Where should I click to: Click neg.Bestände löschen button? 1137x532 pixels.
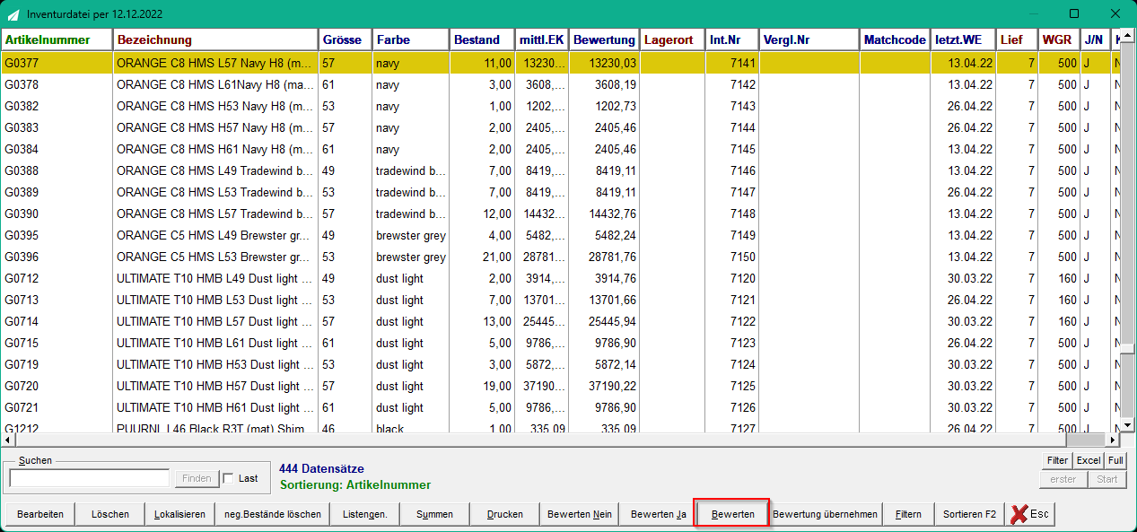(x=273, y=514)
